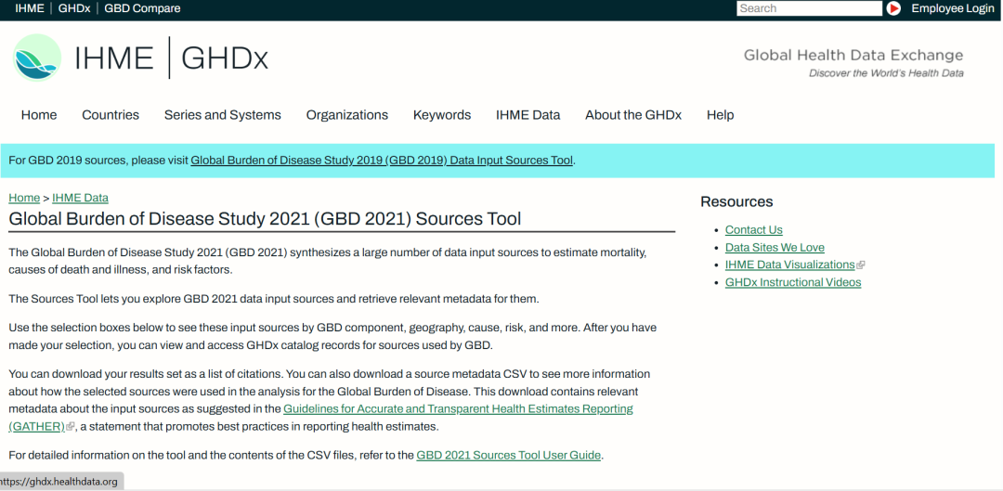Click external link icon after (GATHER)

[x=71, y=426]
